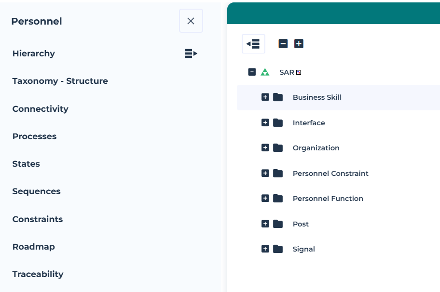Click the Business Skill folder icon

click(278, 97)
